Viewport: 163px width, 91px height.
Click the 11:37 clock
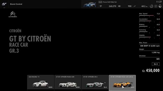click(x=159, y=2)
